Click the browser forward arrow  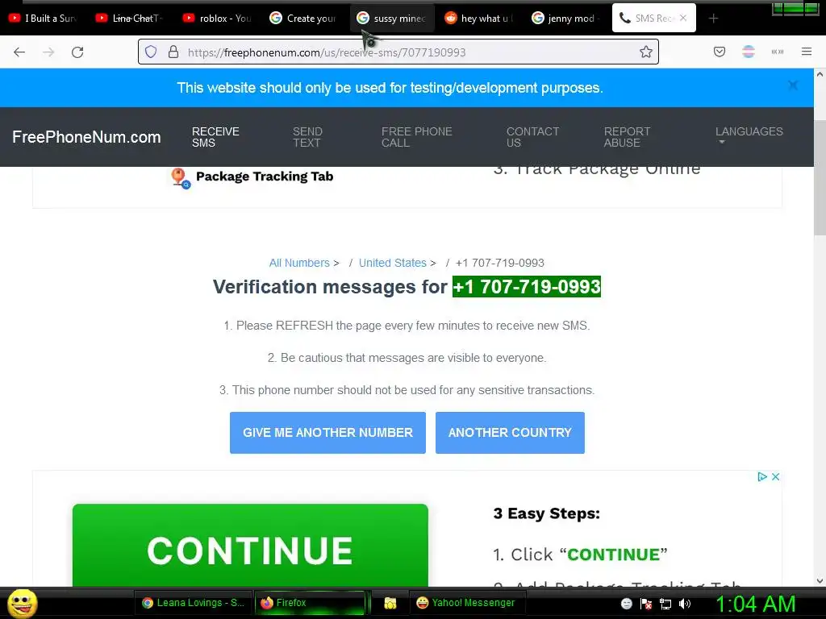coord(48,52)
